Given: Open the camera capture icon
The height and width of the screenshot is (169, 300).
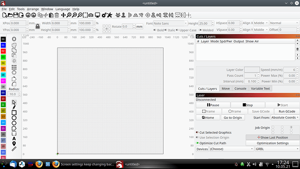Looking at the screenshot, I should tap(91, 15).
